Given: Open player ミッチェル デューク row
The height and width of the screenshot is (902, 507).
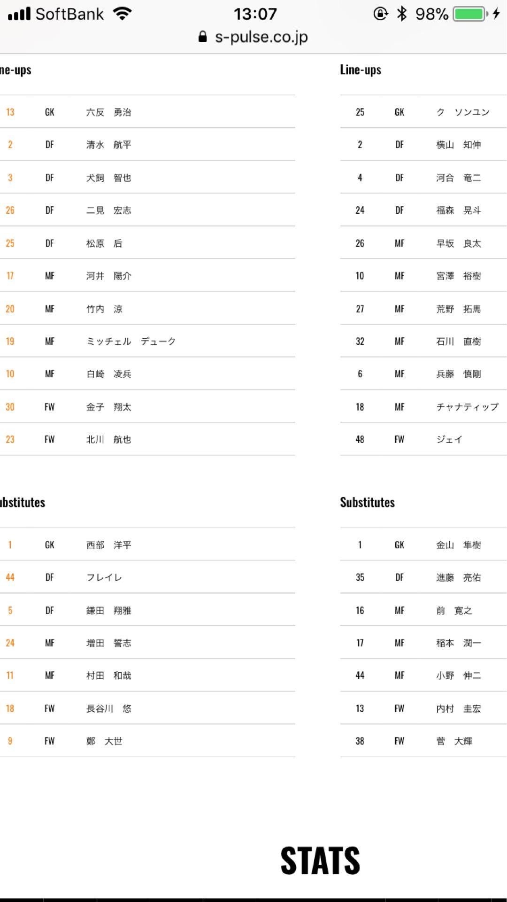Looking at the screenshot, I should click(x=131, y=341).
